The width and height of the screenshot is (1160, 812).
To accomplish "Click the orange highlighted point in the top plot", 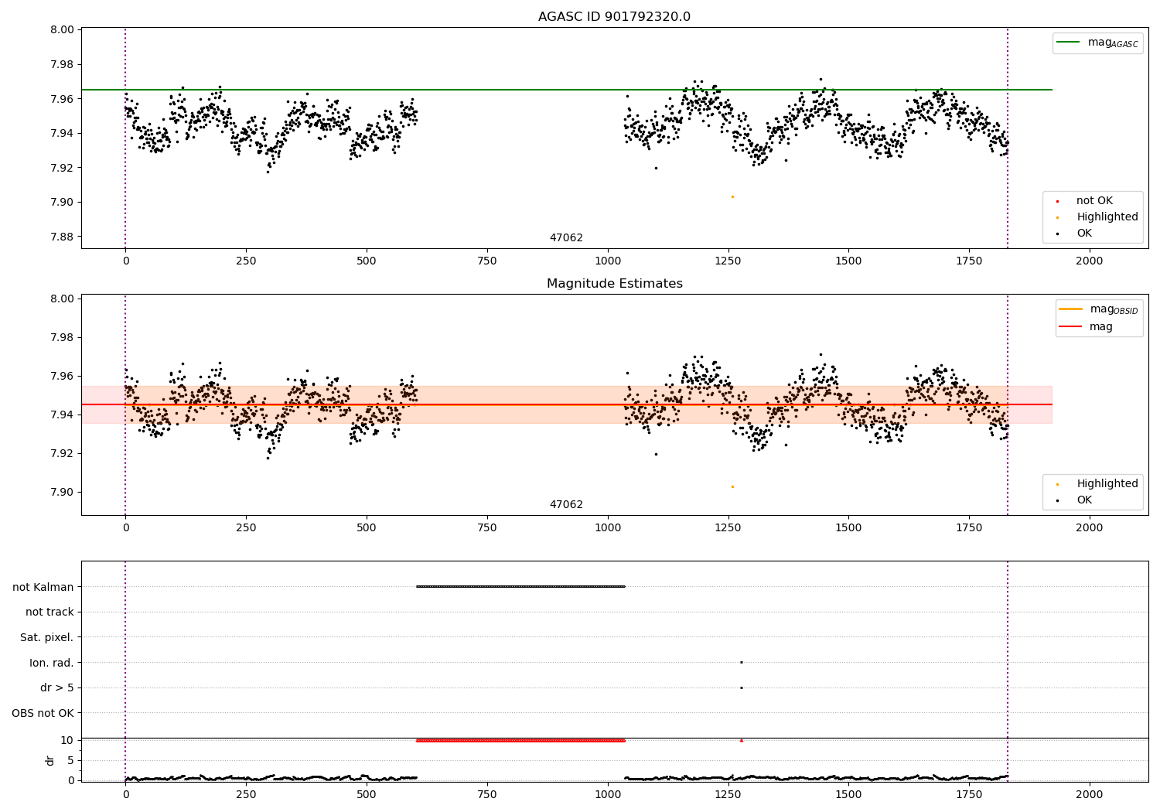I will click(x=732, y=196).
